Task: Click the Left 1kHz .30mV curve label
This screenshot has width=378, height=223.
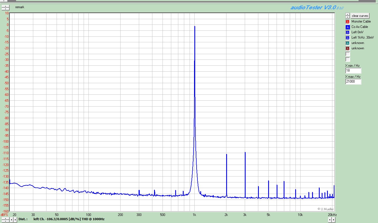Action: point(363,37)
